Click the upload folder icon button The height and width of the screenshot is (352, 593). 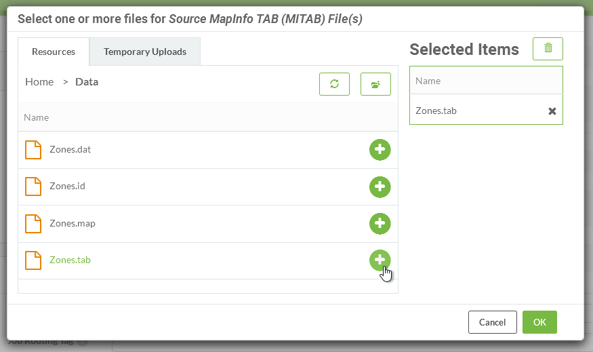coord(375,84)
